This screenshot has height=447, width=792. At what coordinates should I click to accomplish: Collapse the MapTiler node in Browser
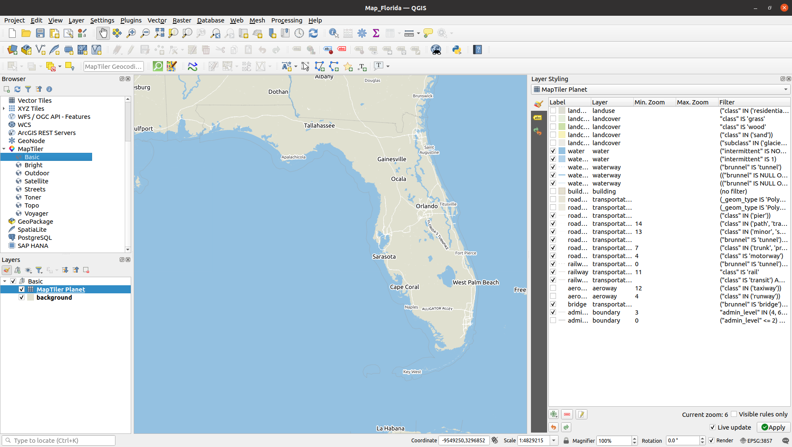click(x=4, y=149)
